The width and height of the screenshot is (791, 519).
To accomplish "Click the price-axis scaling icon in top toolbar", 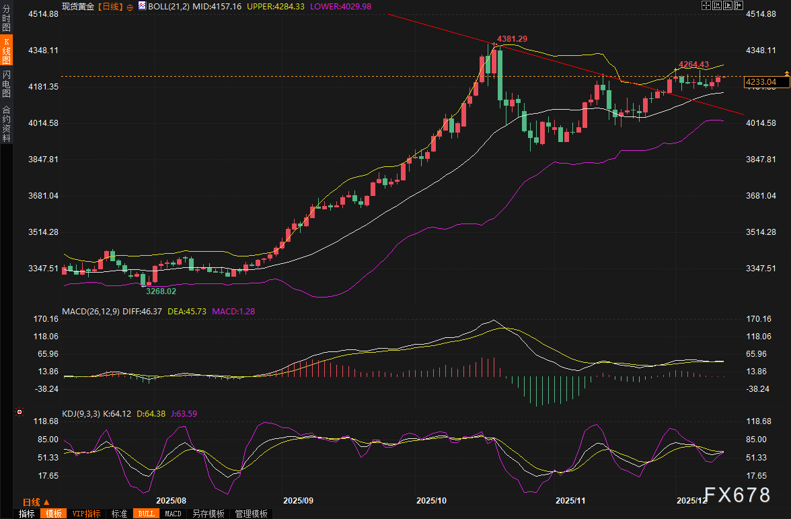I will [716, 5].
